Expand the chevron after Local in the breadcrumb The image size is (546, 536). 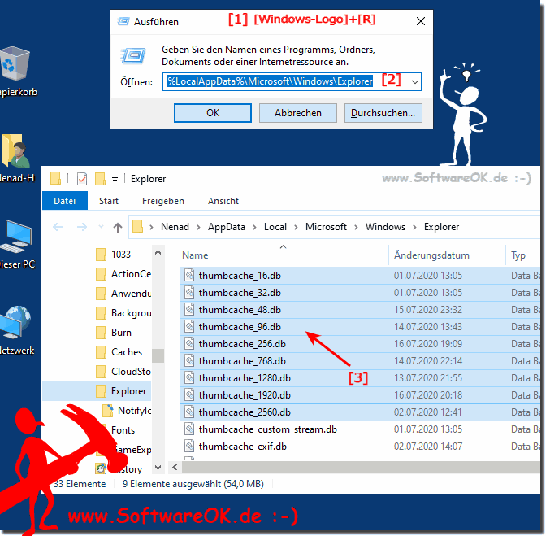(x=296, y=227)
